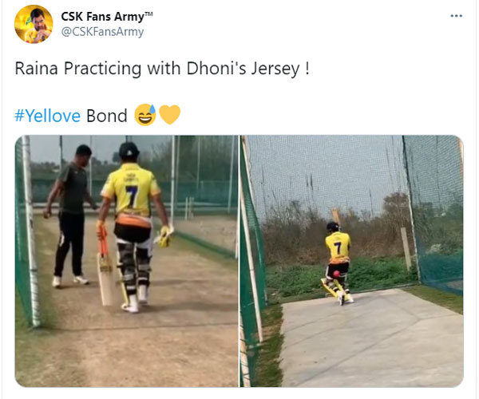Open the left photo of player walking
Screen dimensions: 479x399
pyautogui.click(x=126, y=261)
